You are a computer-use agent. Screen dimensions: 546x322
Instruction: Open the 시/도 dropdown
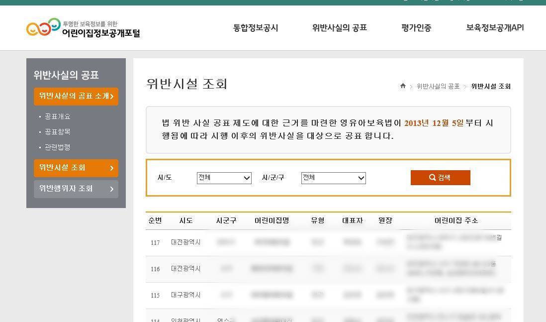point(224,178)
